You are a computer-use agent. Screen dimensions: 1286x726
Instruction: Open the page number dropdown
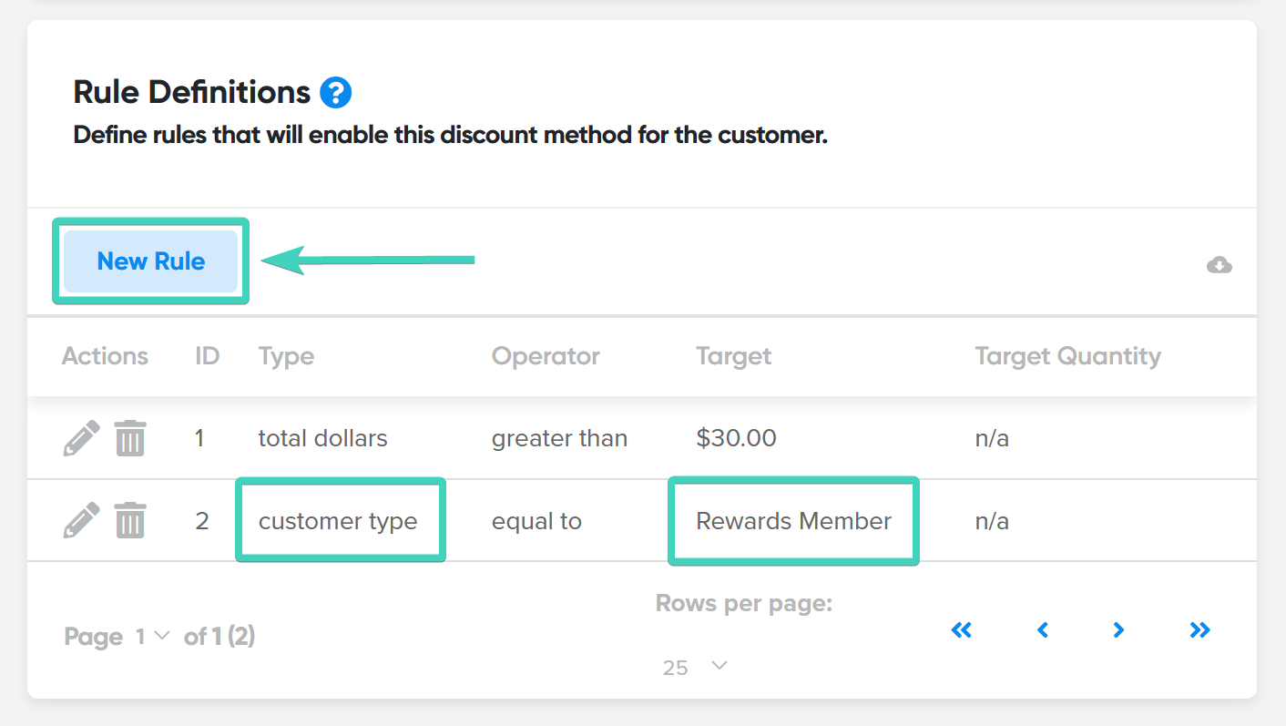153,636
